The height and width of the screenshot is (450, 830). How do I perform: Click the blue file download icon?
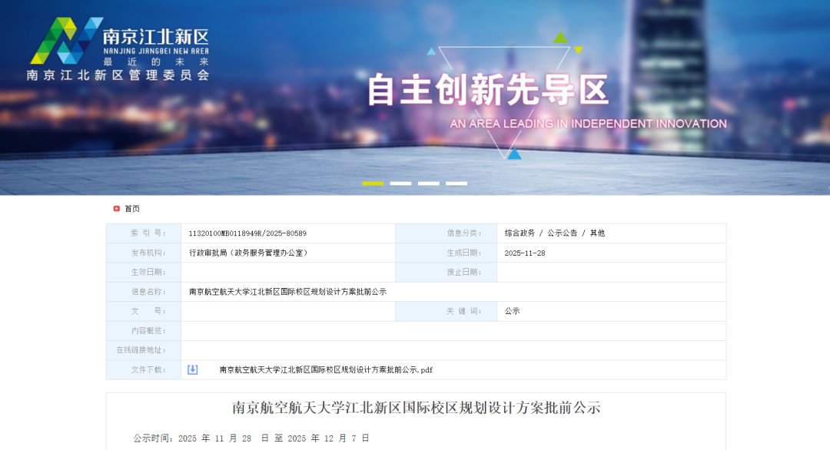[x=193, y=369]
